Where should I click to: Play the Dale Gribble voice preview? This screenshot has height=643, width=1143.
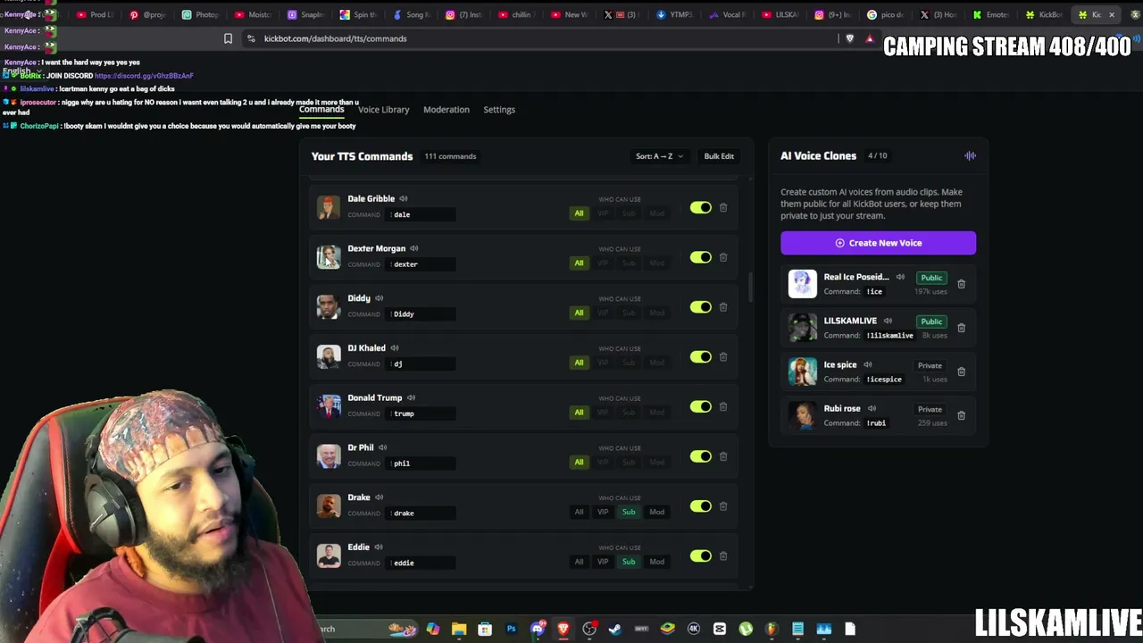click(x=404, y=199)
